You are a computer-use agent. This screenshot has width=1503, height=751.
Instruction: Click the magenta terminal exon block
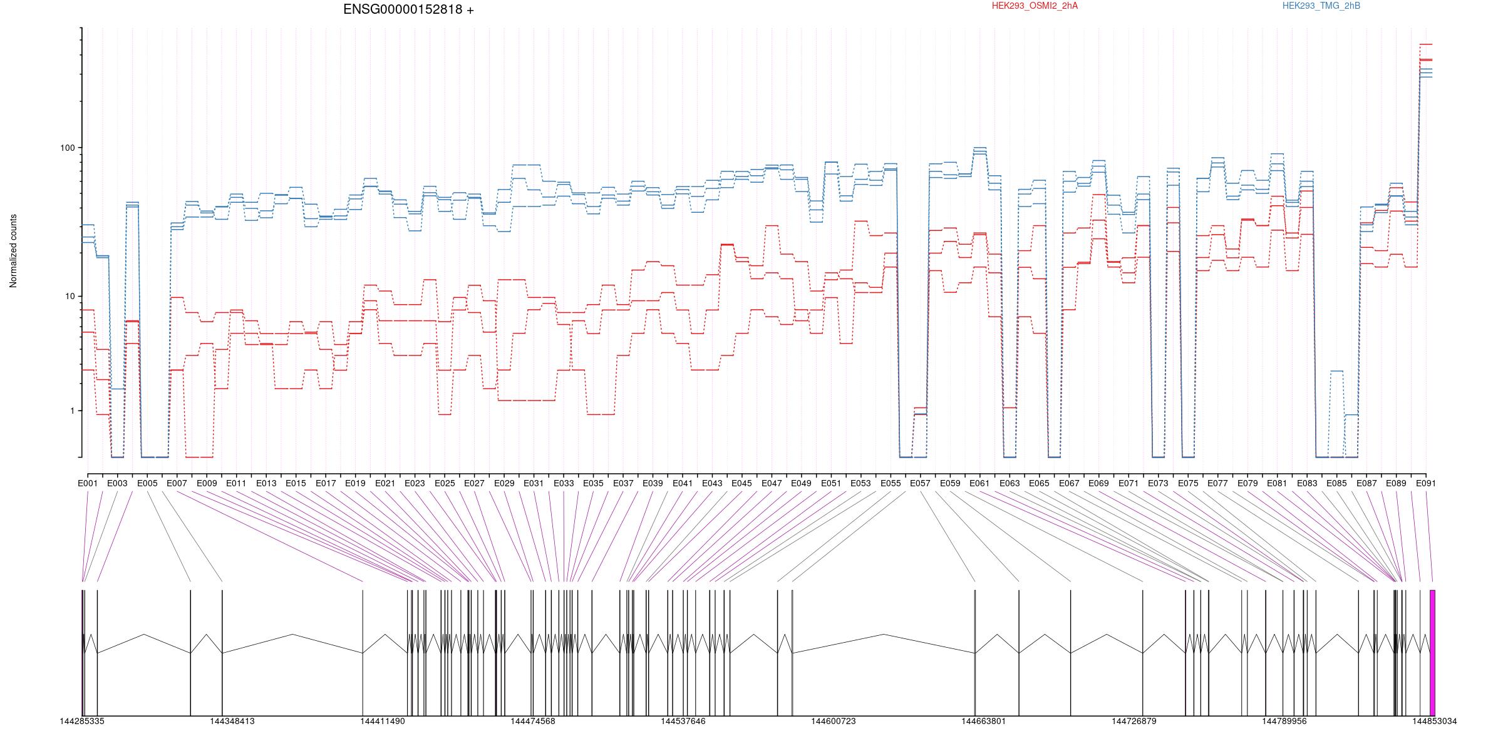click(x=1432, y=653)
